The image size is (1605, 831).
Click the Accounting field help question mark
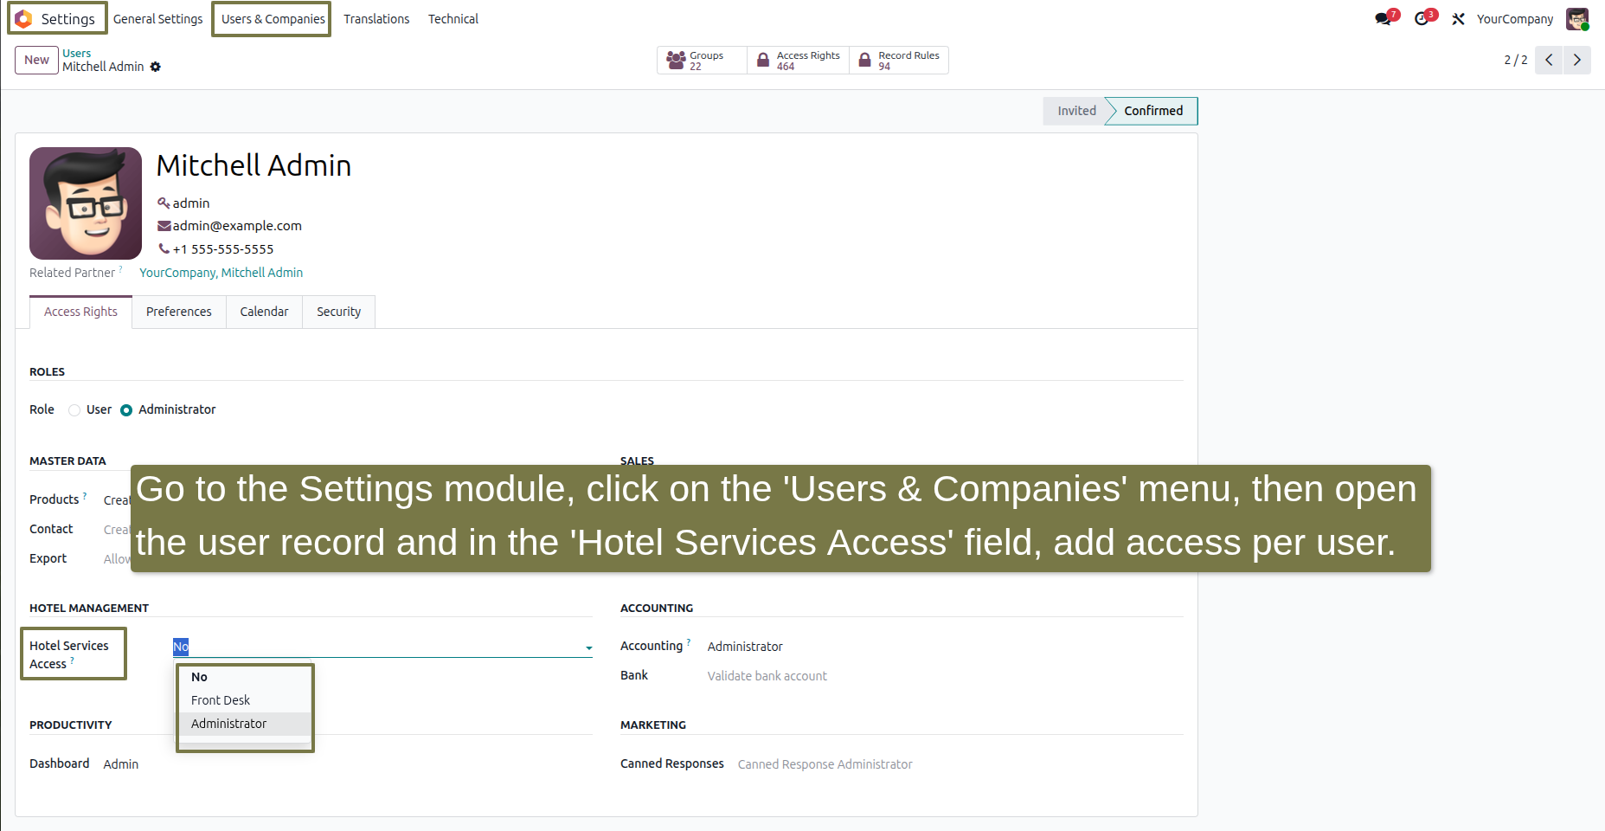(x=689, y=641)
